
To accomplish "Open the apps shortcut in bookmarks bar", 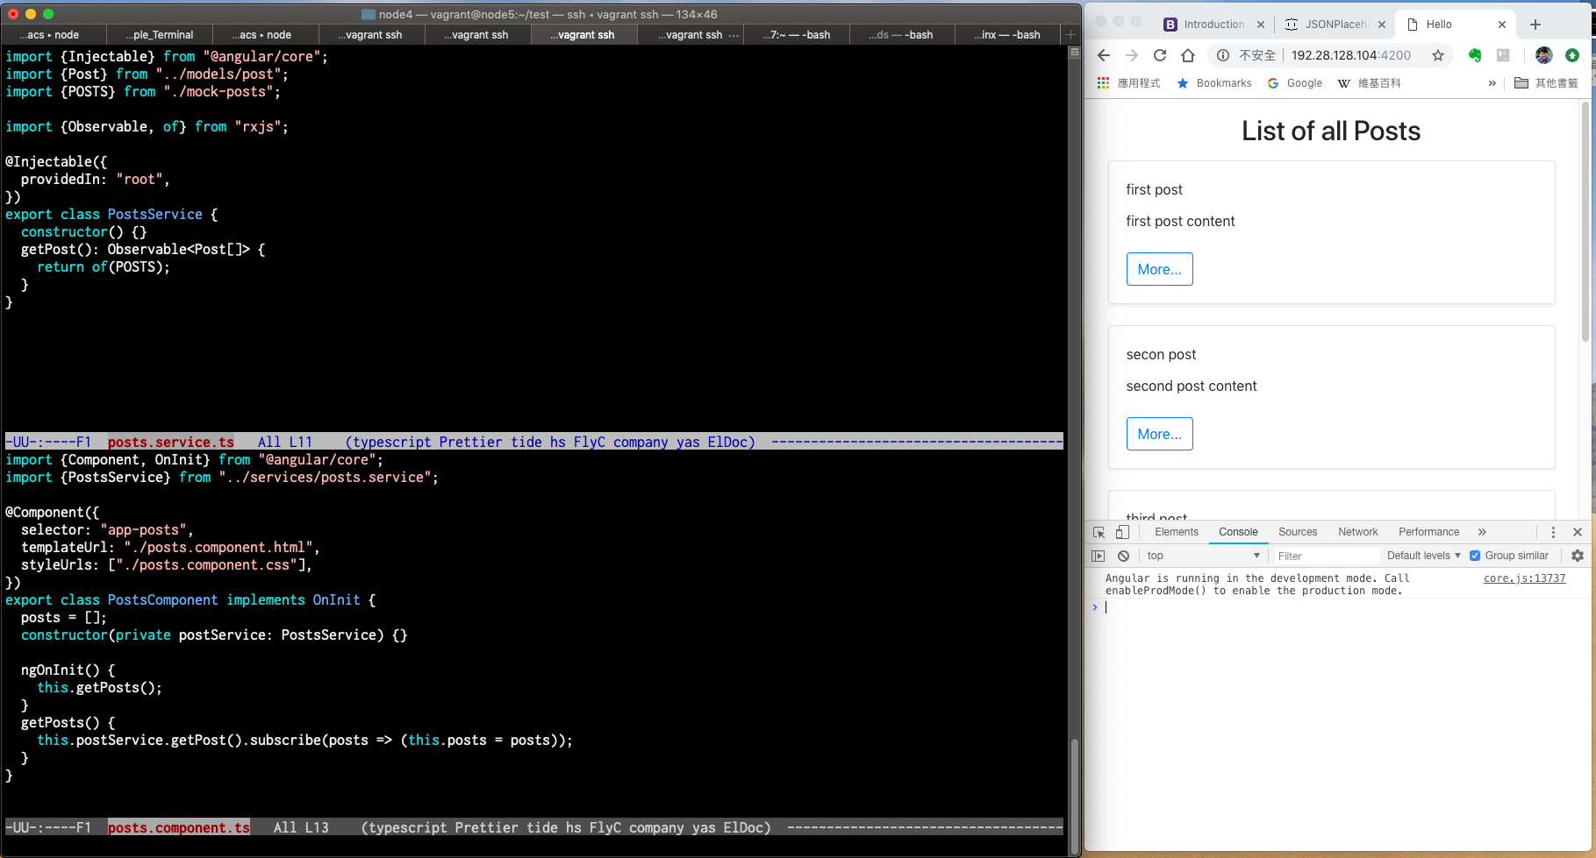I will [x=1128, y=83].
